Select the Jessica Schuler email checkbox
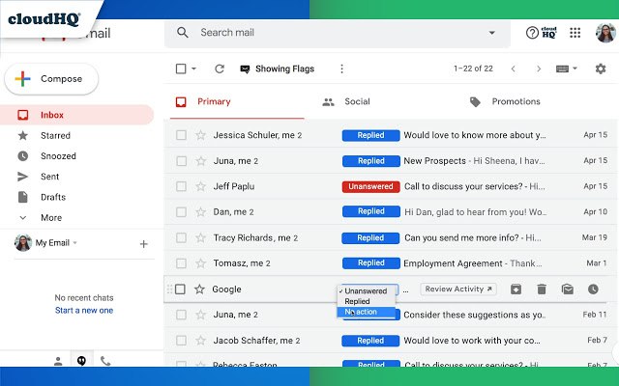 [181, 135]
